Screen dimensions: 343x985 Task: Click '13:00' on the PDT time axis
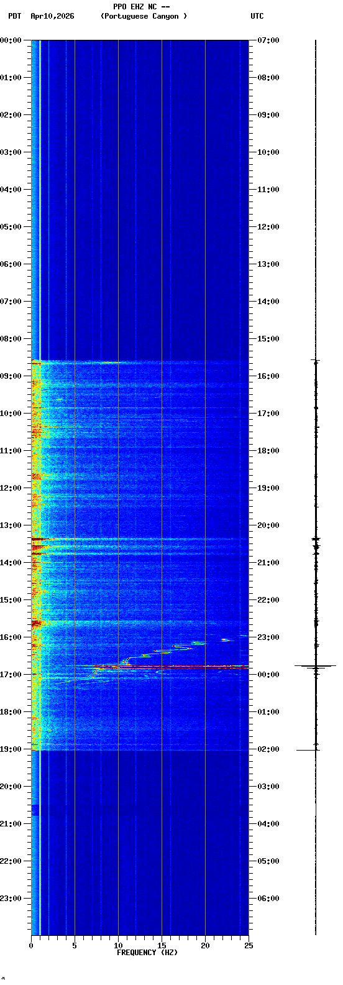point(11,525)
